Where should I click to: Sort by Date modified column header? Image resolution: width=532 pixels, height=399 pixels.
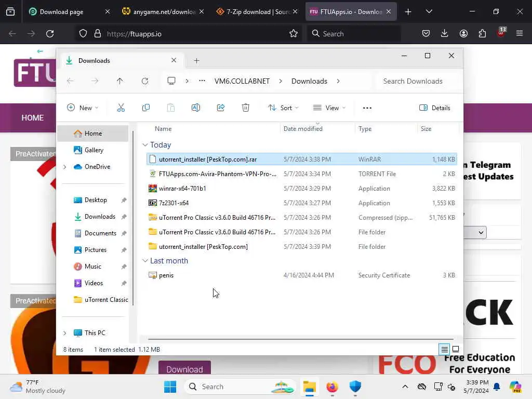tap(303, 129)
